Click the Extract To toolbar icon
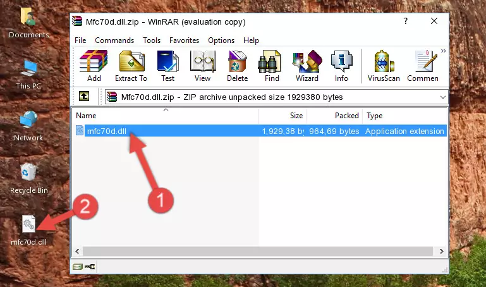This screenshot has height=287, width=486. 131,66
